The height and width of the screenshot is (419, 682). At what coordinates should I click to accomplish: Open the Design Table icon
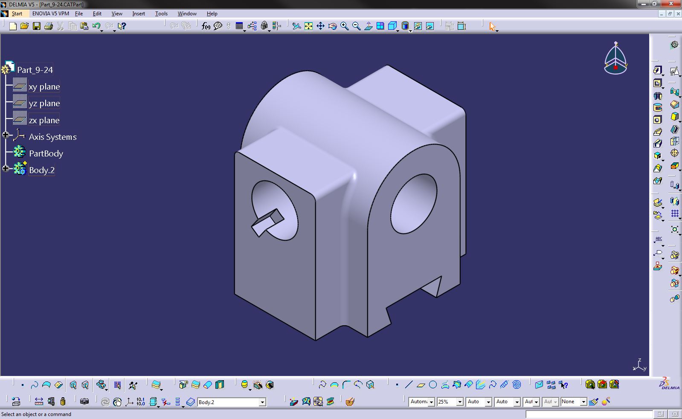tap(239, 26)
